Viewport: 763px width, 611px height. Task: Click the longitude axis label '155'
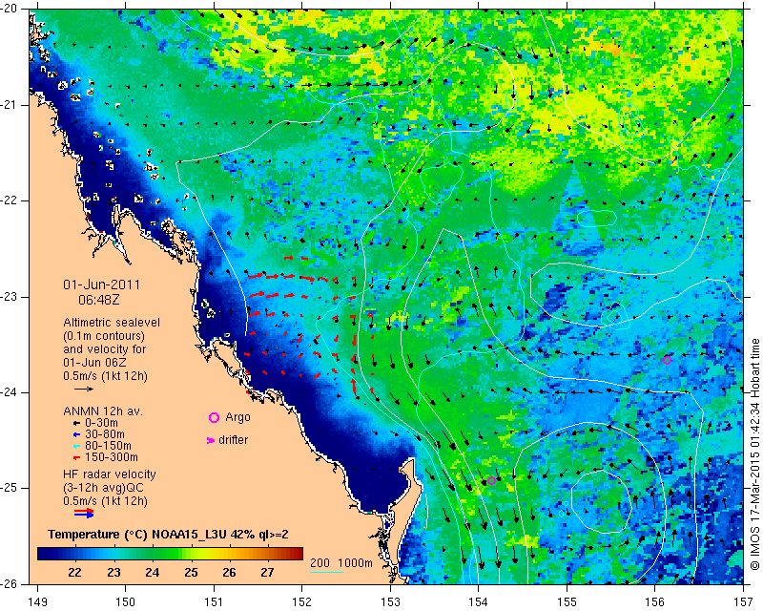567,602
